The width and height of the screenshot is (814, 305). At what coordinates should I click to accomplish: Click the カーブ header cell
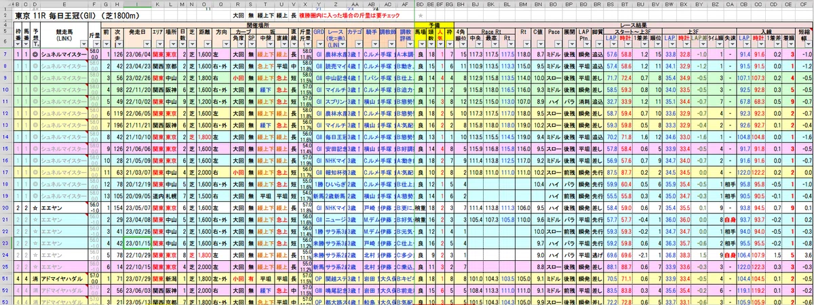245,30
